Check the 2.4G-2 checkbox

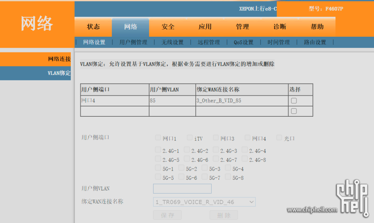coord(187,150)
